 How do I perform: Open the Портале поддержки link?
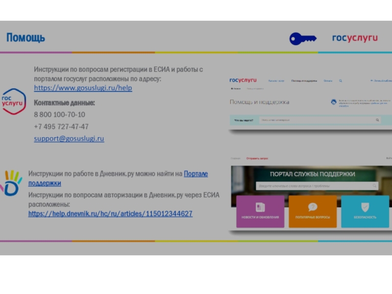(x=118, y=178)
